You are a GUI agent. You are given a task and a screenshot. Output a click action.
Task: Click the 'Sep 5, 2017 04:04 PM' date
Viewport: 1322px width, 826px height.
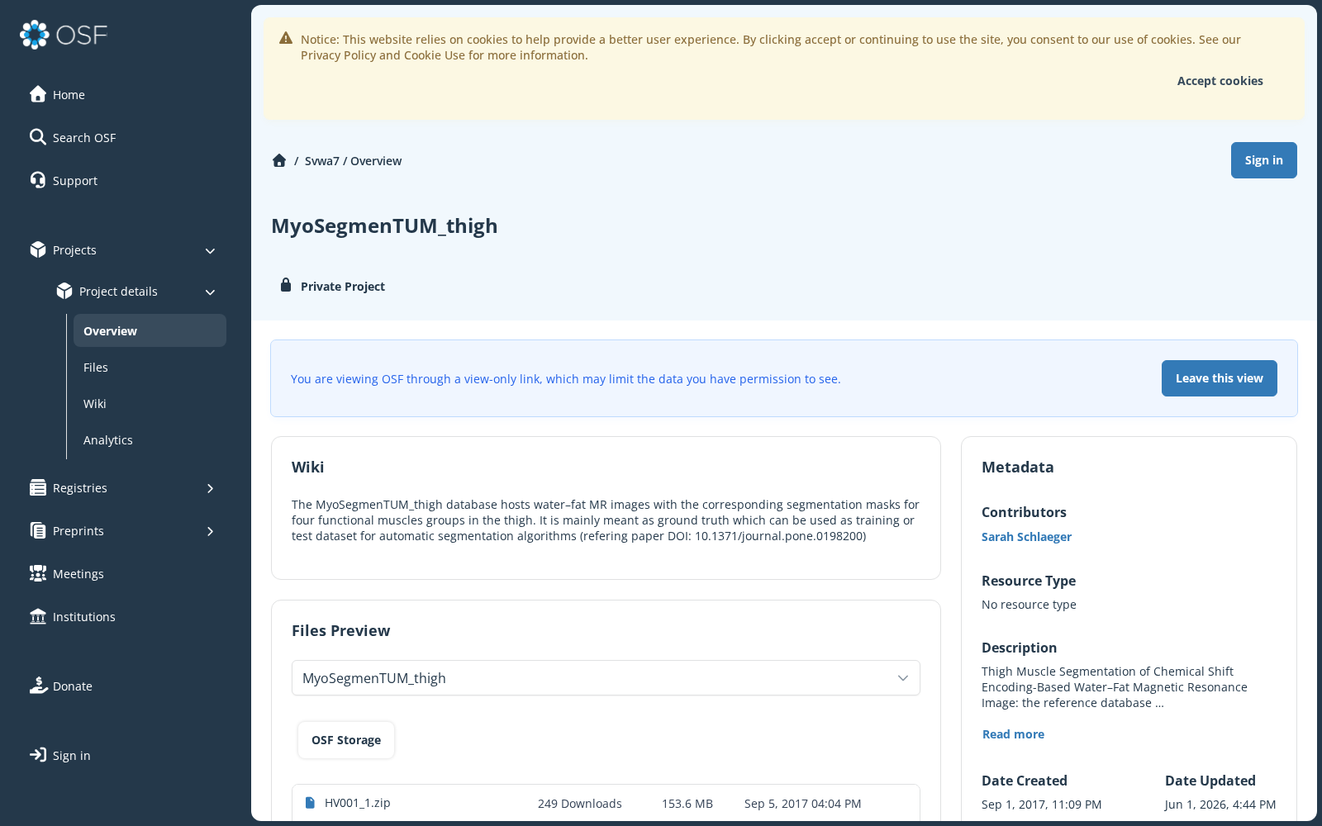coord(802,804)
